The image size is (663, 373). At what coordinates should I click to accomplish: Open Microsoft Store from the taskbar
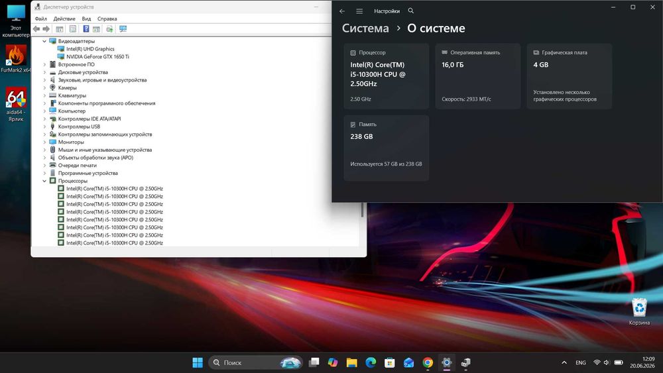[x=390, y=362]
